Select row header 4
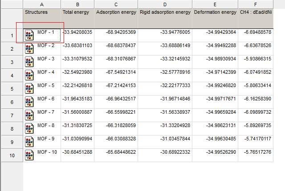Image resolution: width=285 pixels, height=191 pixels. point(12,76)
